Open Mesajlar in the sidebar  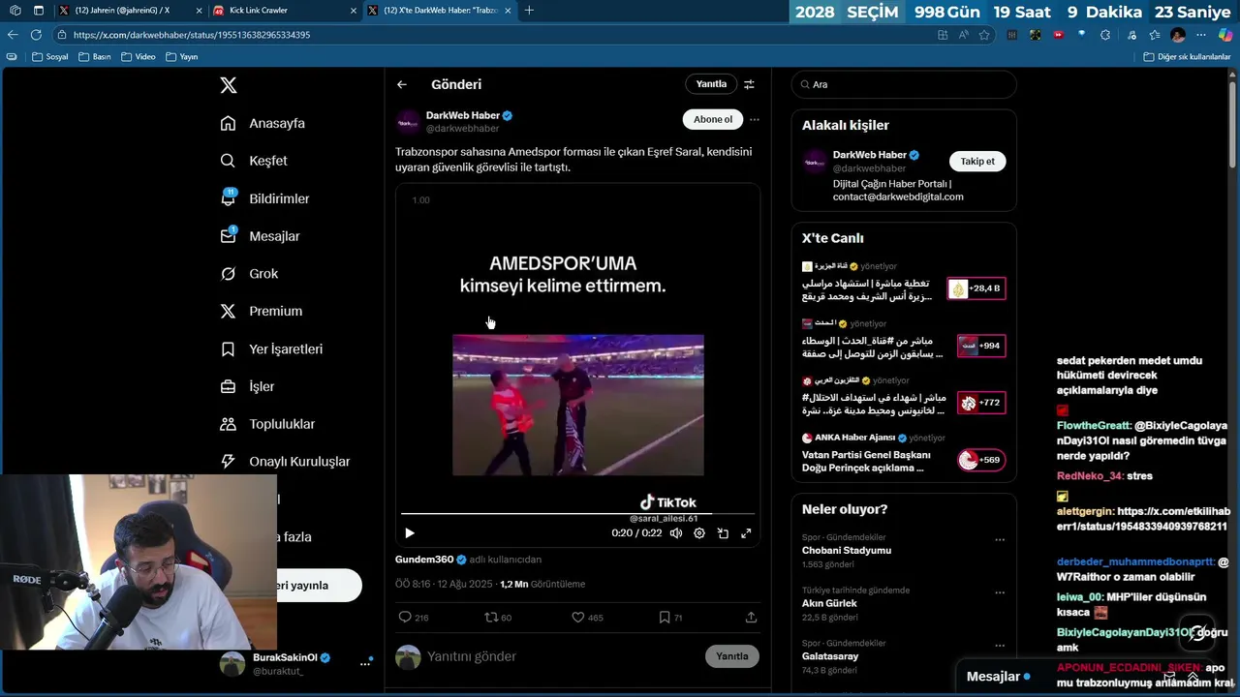pos(260,236)
